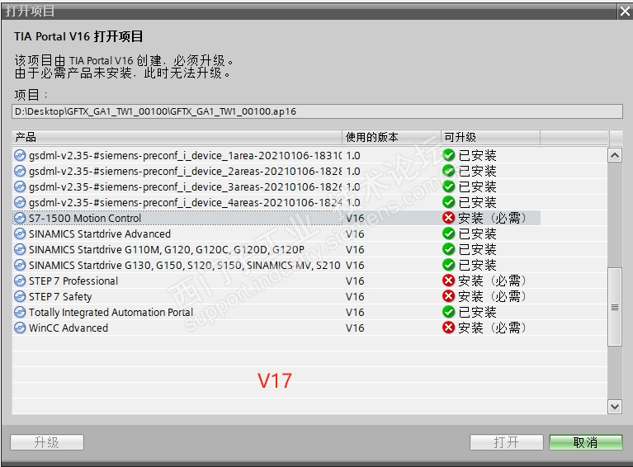Click the 取消 cancel button
The width and height of the screenshot is (633, 467).
[585, 442]
